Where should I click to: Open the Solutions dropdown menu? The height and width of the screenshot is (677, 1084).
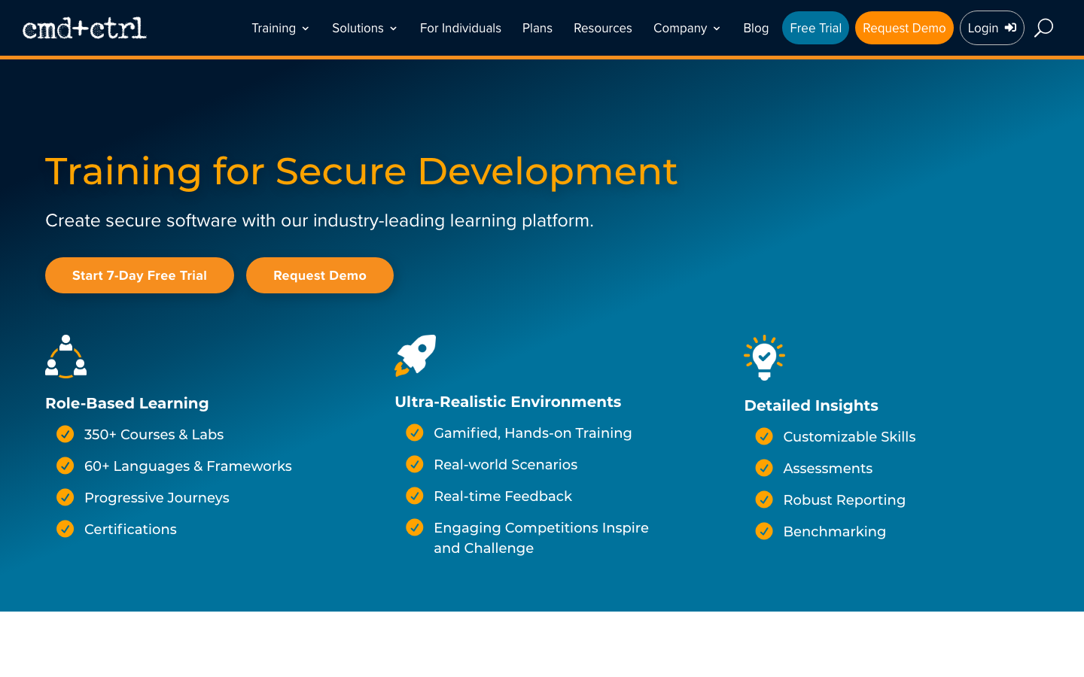tap(364, 28)
